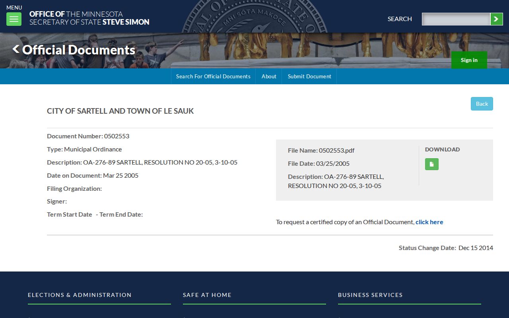Image resolution: width=509 pixels, height=318 pixels.
Task: Open the Submit Document menu item
Action: 309,76
